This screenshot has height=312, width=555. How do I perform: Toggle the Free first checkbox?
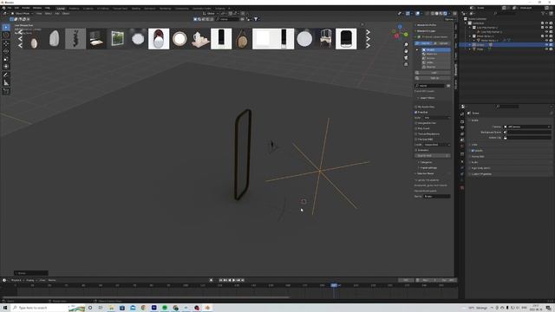coord(416,112)
